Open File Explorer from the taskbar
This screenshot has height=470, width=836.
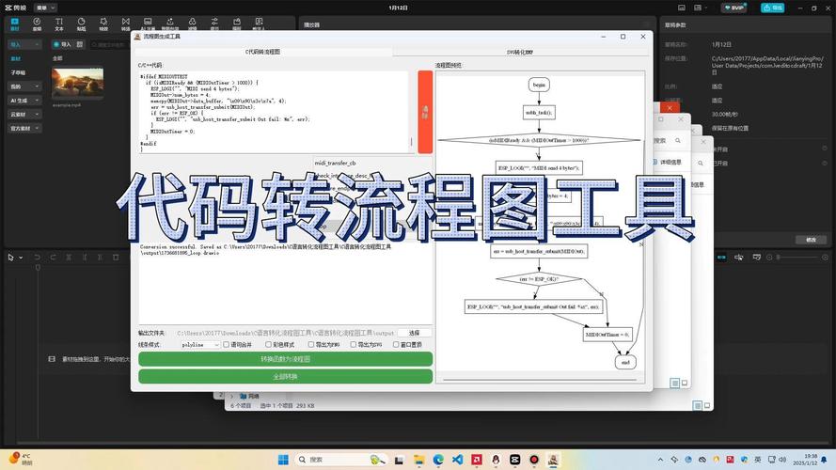click(419, 460)
